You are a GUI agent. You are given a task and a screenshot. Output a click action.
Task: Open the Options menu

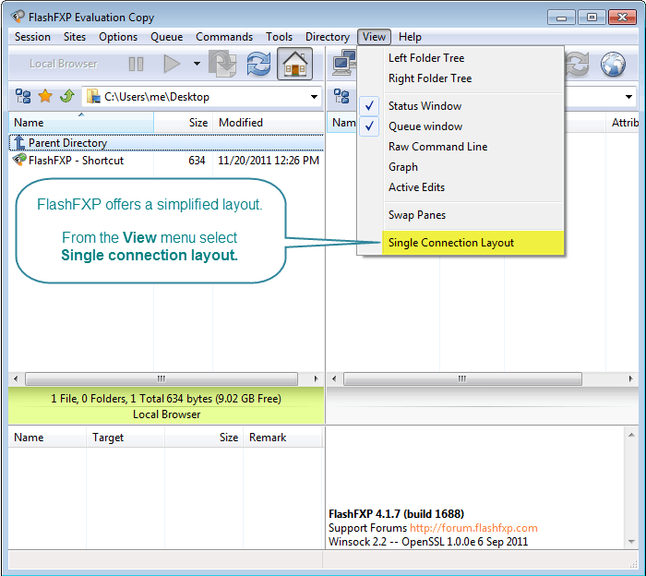click(118, 37)
